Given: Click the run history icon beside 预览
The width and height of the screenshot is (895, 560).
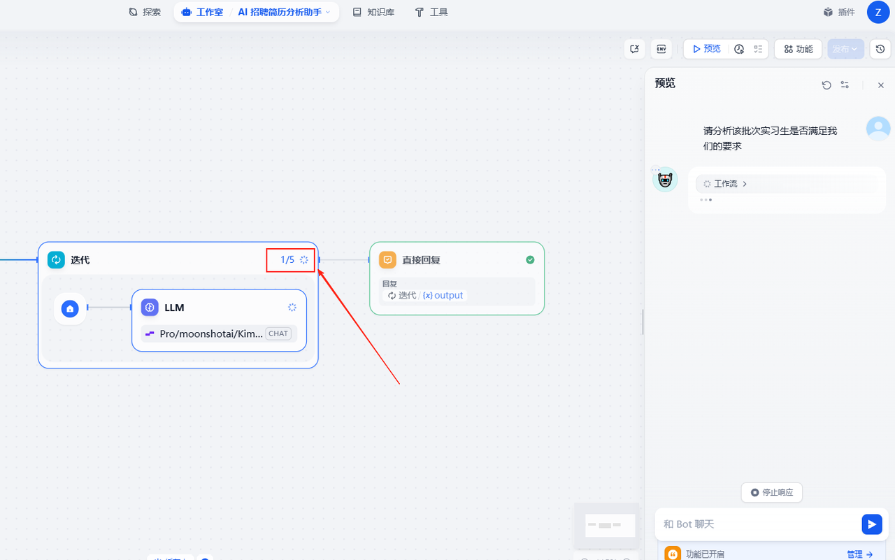Looking at the screenshot, I should (x=739, y=49).
